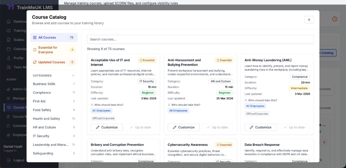
Task: Click the All Courses grid icon
Action: pos(35,38)
